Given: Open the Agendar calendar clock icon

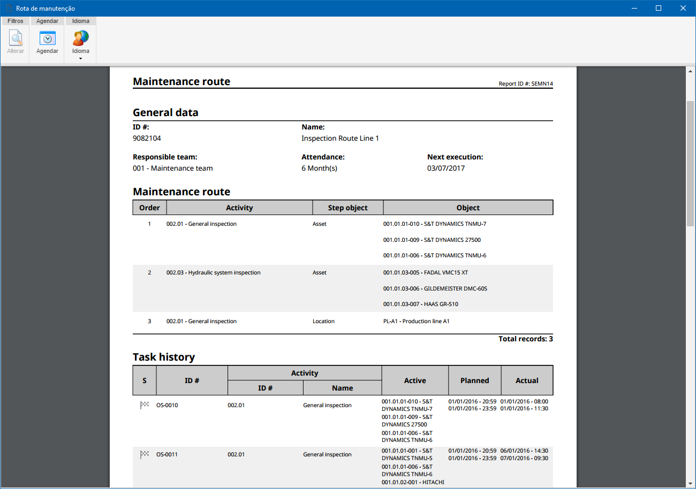Looking at the screenshot, I should tap(47, 38).
